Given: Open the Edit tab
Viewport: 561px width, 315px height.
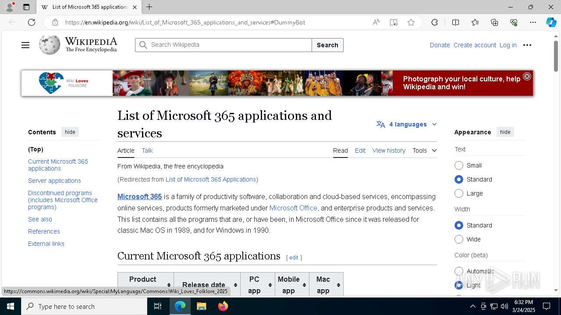Looking at the screenshot, I should [360, 150].
